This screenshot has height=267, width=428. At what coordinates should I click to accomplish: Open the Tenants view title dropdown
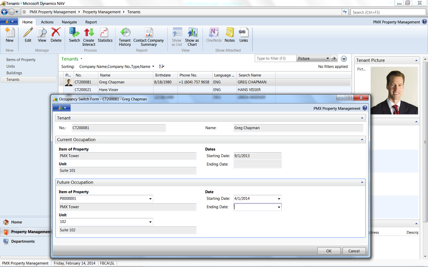[x=81, y=59]
